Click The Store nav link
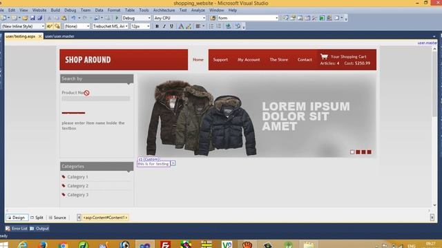This screenshot has height=248, width=442. click(279, 60)
